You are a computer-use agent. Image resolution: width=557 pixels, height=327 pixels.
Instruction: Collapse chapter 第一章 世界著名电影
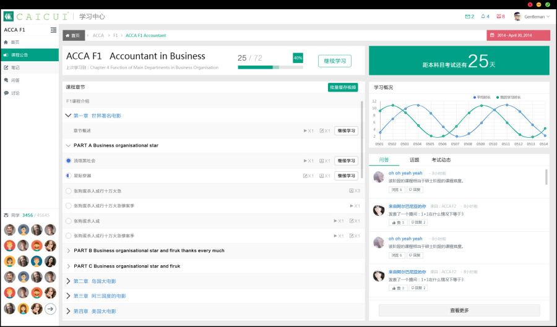click(68, 116)
